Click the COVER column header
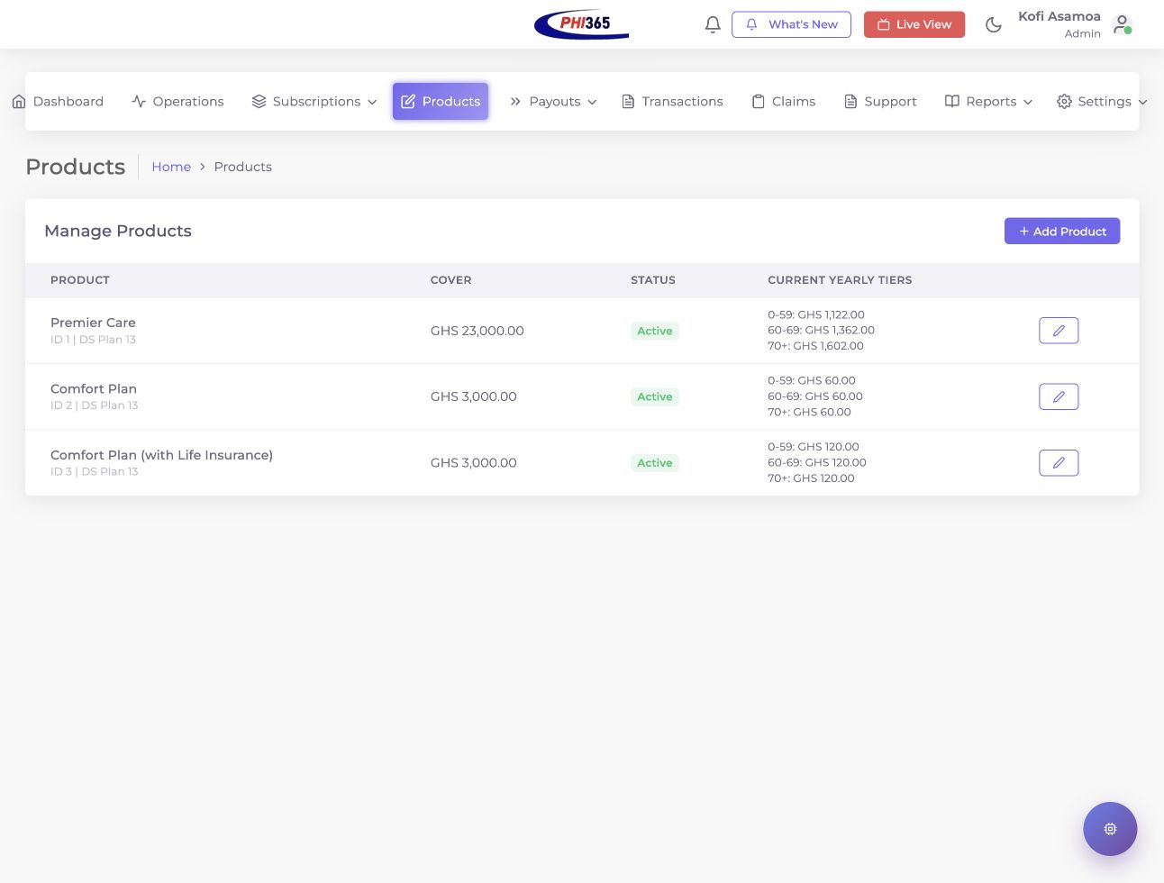The width and height of the screenshot is (1164, 883). [450, 280]
